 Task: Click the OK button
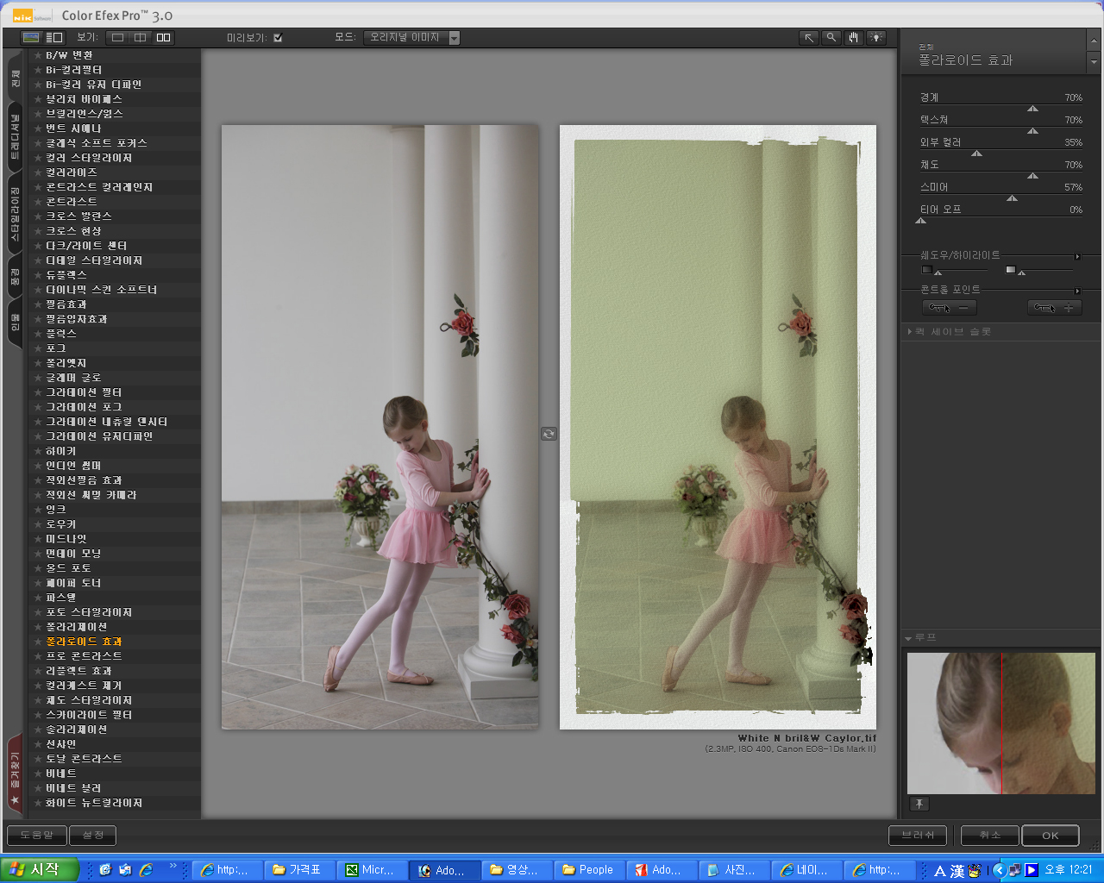[x=1050, y=836]
